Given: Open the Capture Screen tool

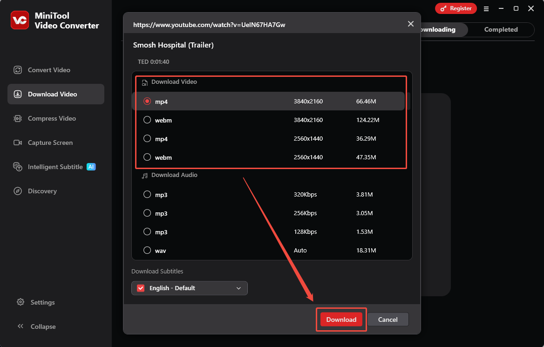Looking at the screenshot, I should click(x=51, y=143).
